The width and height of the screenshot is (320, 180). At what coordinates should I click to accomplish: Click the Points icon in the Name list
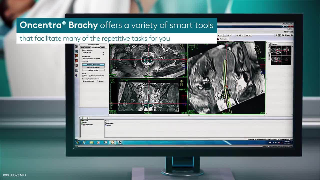pyautogui.click(x=106, y=125)
